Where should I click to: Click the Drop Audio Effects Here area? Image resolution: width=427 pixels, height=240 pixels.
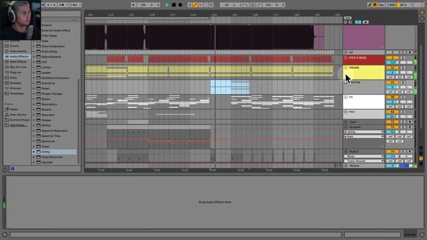215,202
